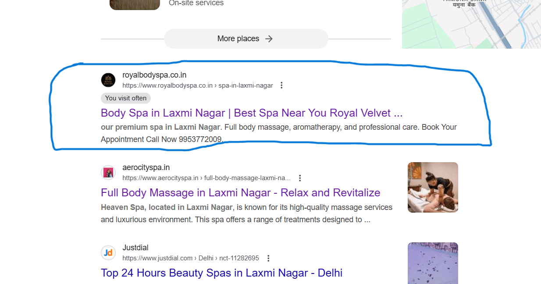Viewport: 541px width, 284px height.
Task: Click the Justdial Jd logo icon
Action: tap(108, 253)
